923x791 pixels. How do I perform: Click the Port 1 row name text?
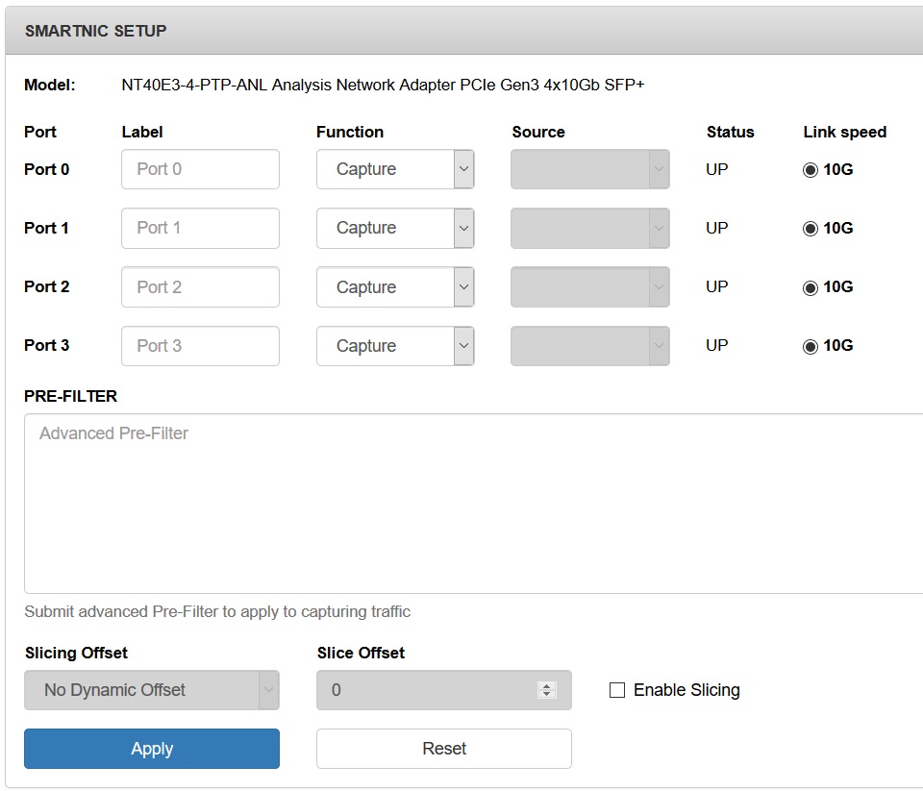(x=46, y=228)
